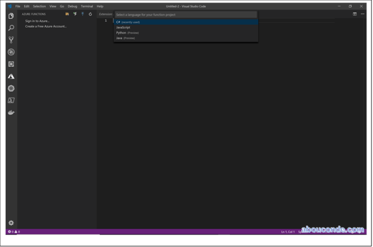Click Create a Free Azure Account
373x247 pixels.
tap(46, 26)
